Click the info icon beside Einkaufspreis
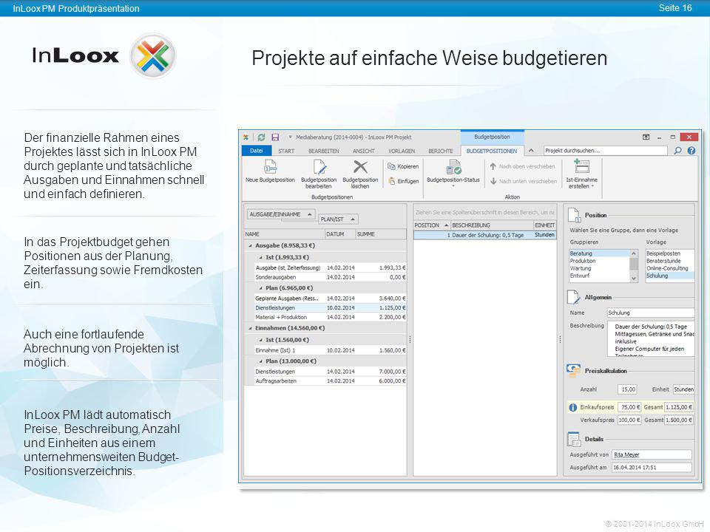710x532 pixels. pos(572,407)
